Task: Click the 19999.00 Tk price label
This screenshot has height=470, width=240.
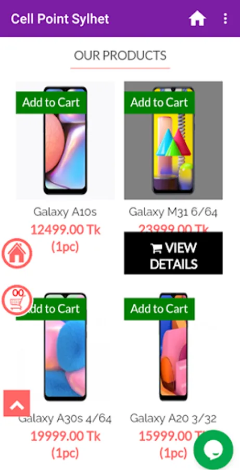Action: [66, 437]
